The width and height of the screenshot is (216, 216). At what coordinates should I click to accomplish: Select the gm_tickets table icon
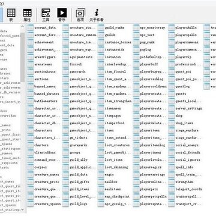(x=65, y=138)
